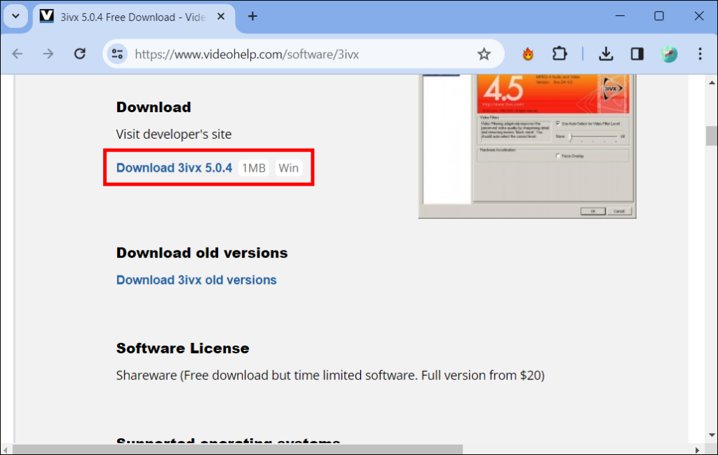The height and width of the screenshot is (455, 718).
Task: Open Chrome's three-dot menu
Action: (x=700, y=53)
